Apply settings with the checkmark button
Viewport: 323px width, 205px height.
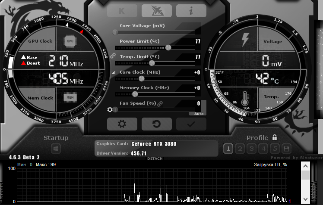pyautogui.click(x=191, y=124)
